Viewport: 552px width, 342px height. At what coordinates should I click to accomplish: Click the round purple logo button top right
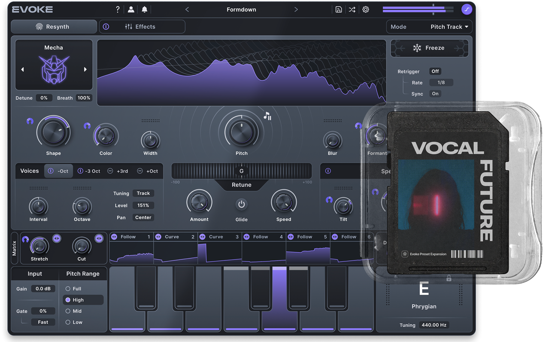[x=467, y=9]
